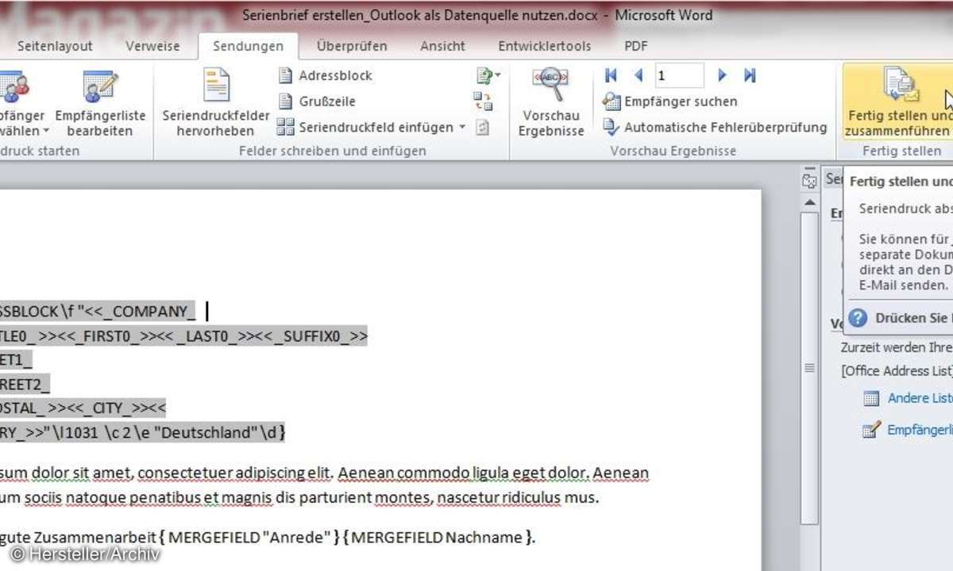Go to last record arrow
The width and height of the screenshot is (953, 571).
pos(750,75)
